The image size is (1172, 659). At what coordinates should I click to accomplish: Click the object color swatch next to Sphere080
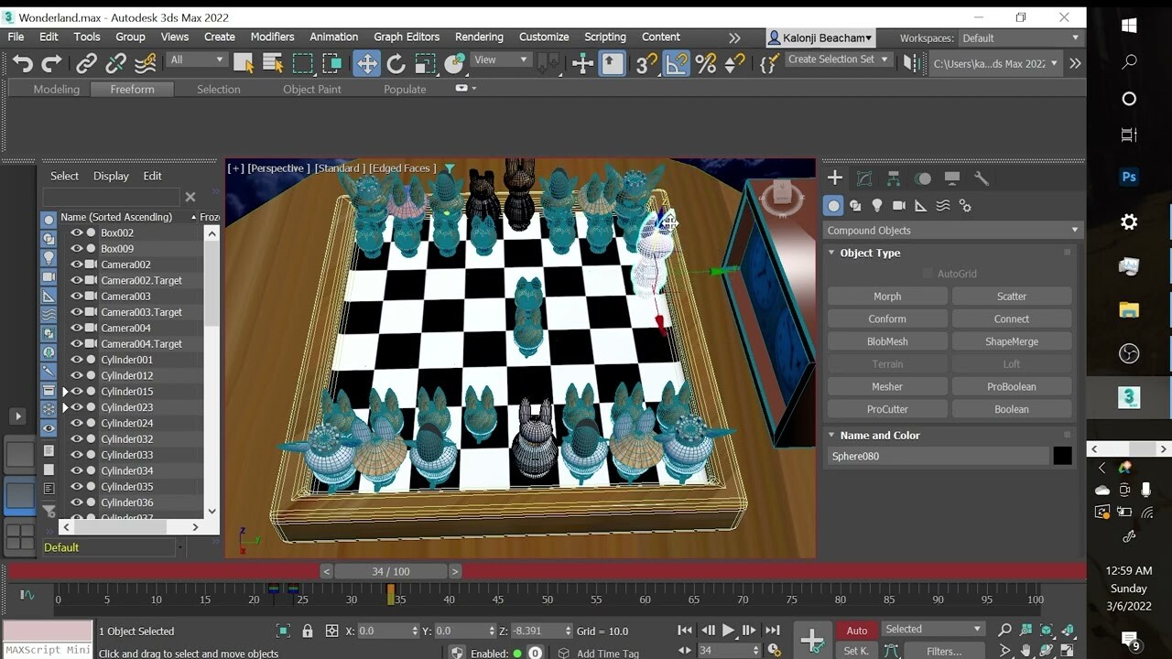1062,456
